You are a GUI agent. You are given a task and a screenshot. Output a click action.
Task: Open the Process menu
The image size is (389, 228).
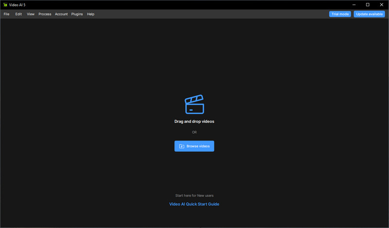45,14
